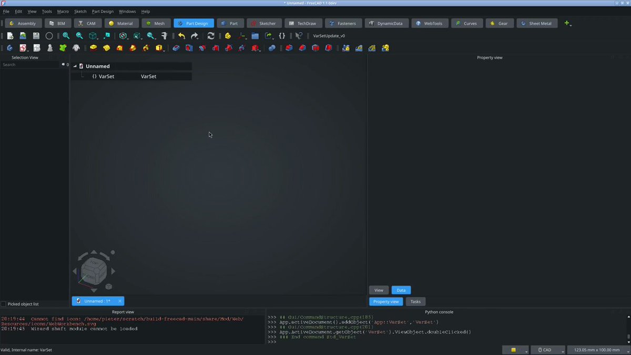Click the What's This help cursor icon
The image size is (631, 355).
point(299,36)
